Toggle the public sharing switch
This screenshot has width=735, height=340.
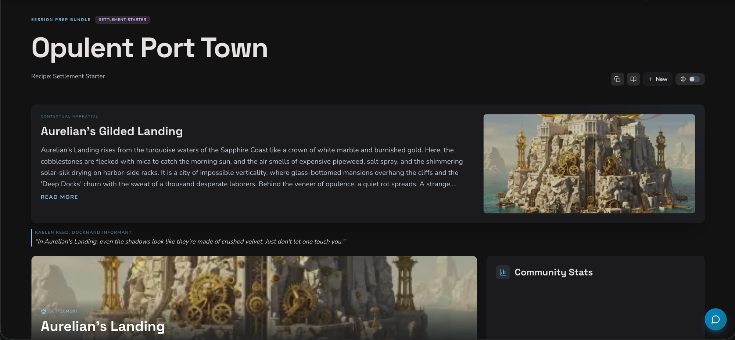(694, 79)
